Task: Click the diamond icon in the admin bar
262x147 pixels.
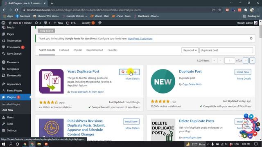Action: click(x=100, y=23)
